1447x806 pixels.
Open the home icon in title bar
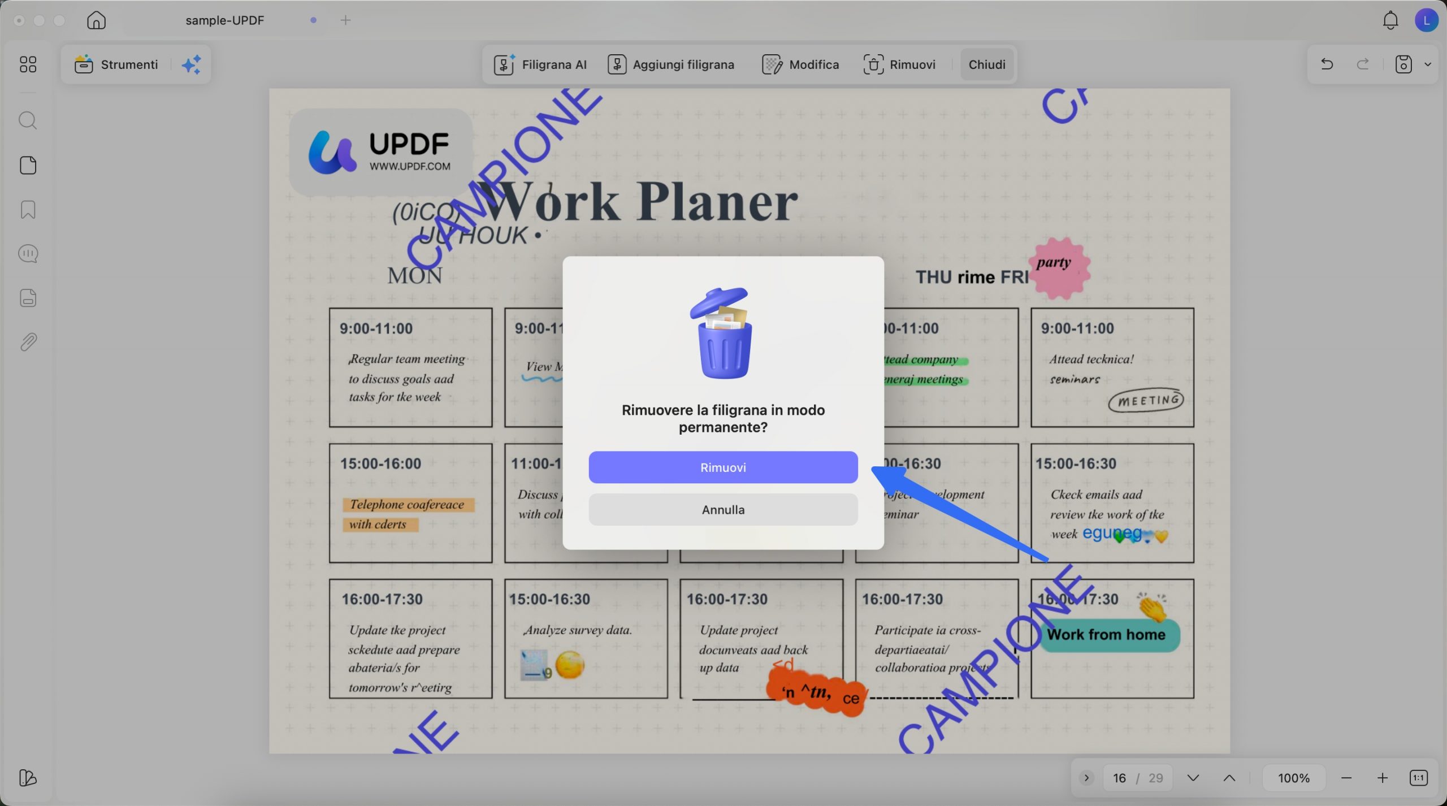click(96, 20)
